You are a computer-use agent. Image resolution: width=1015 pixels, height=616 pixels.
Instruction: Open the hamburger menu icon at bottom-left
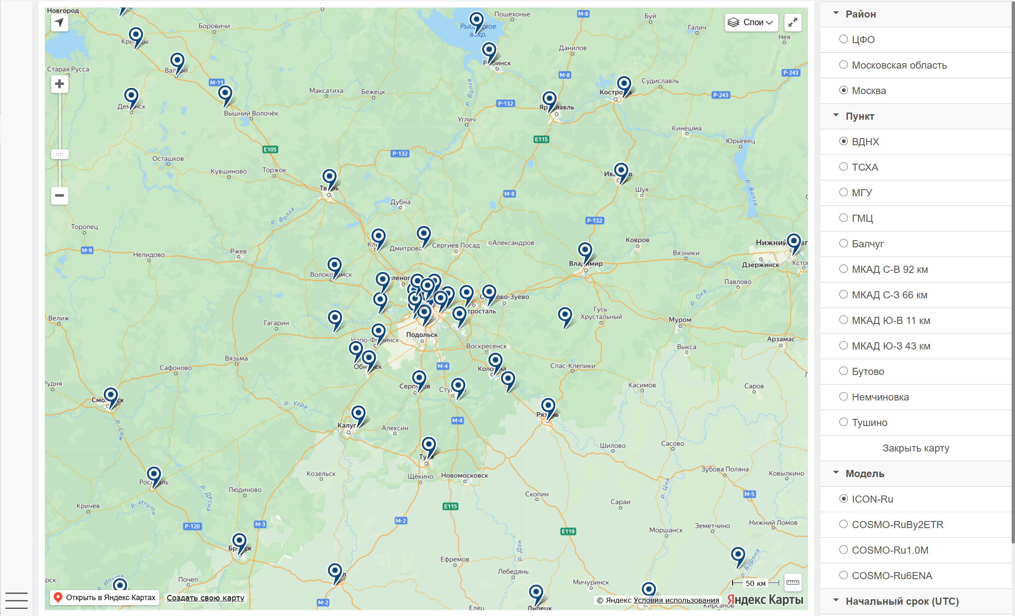17,600
